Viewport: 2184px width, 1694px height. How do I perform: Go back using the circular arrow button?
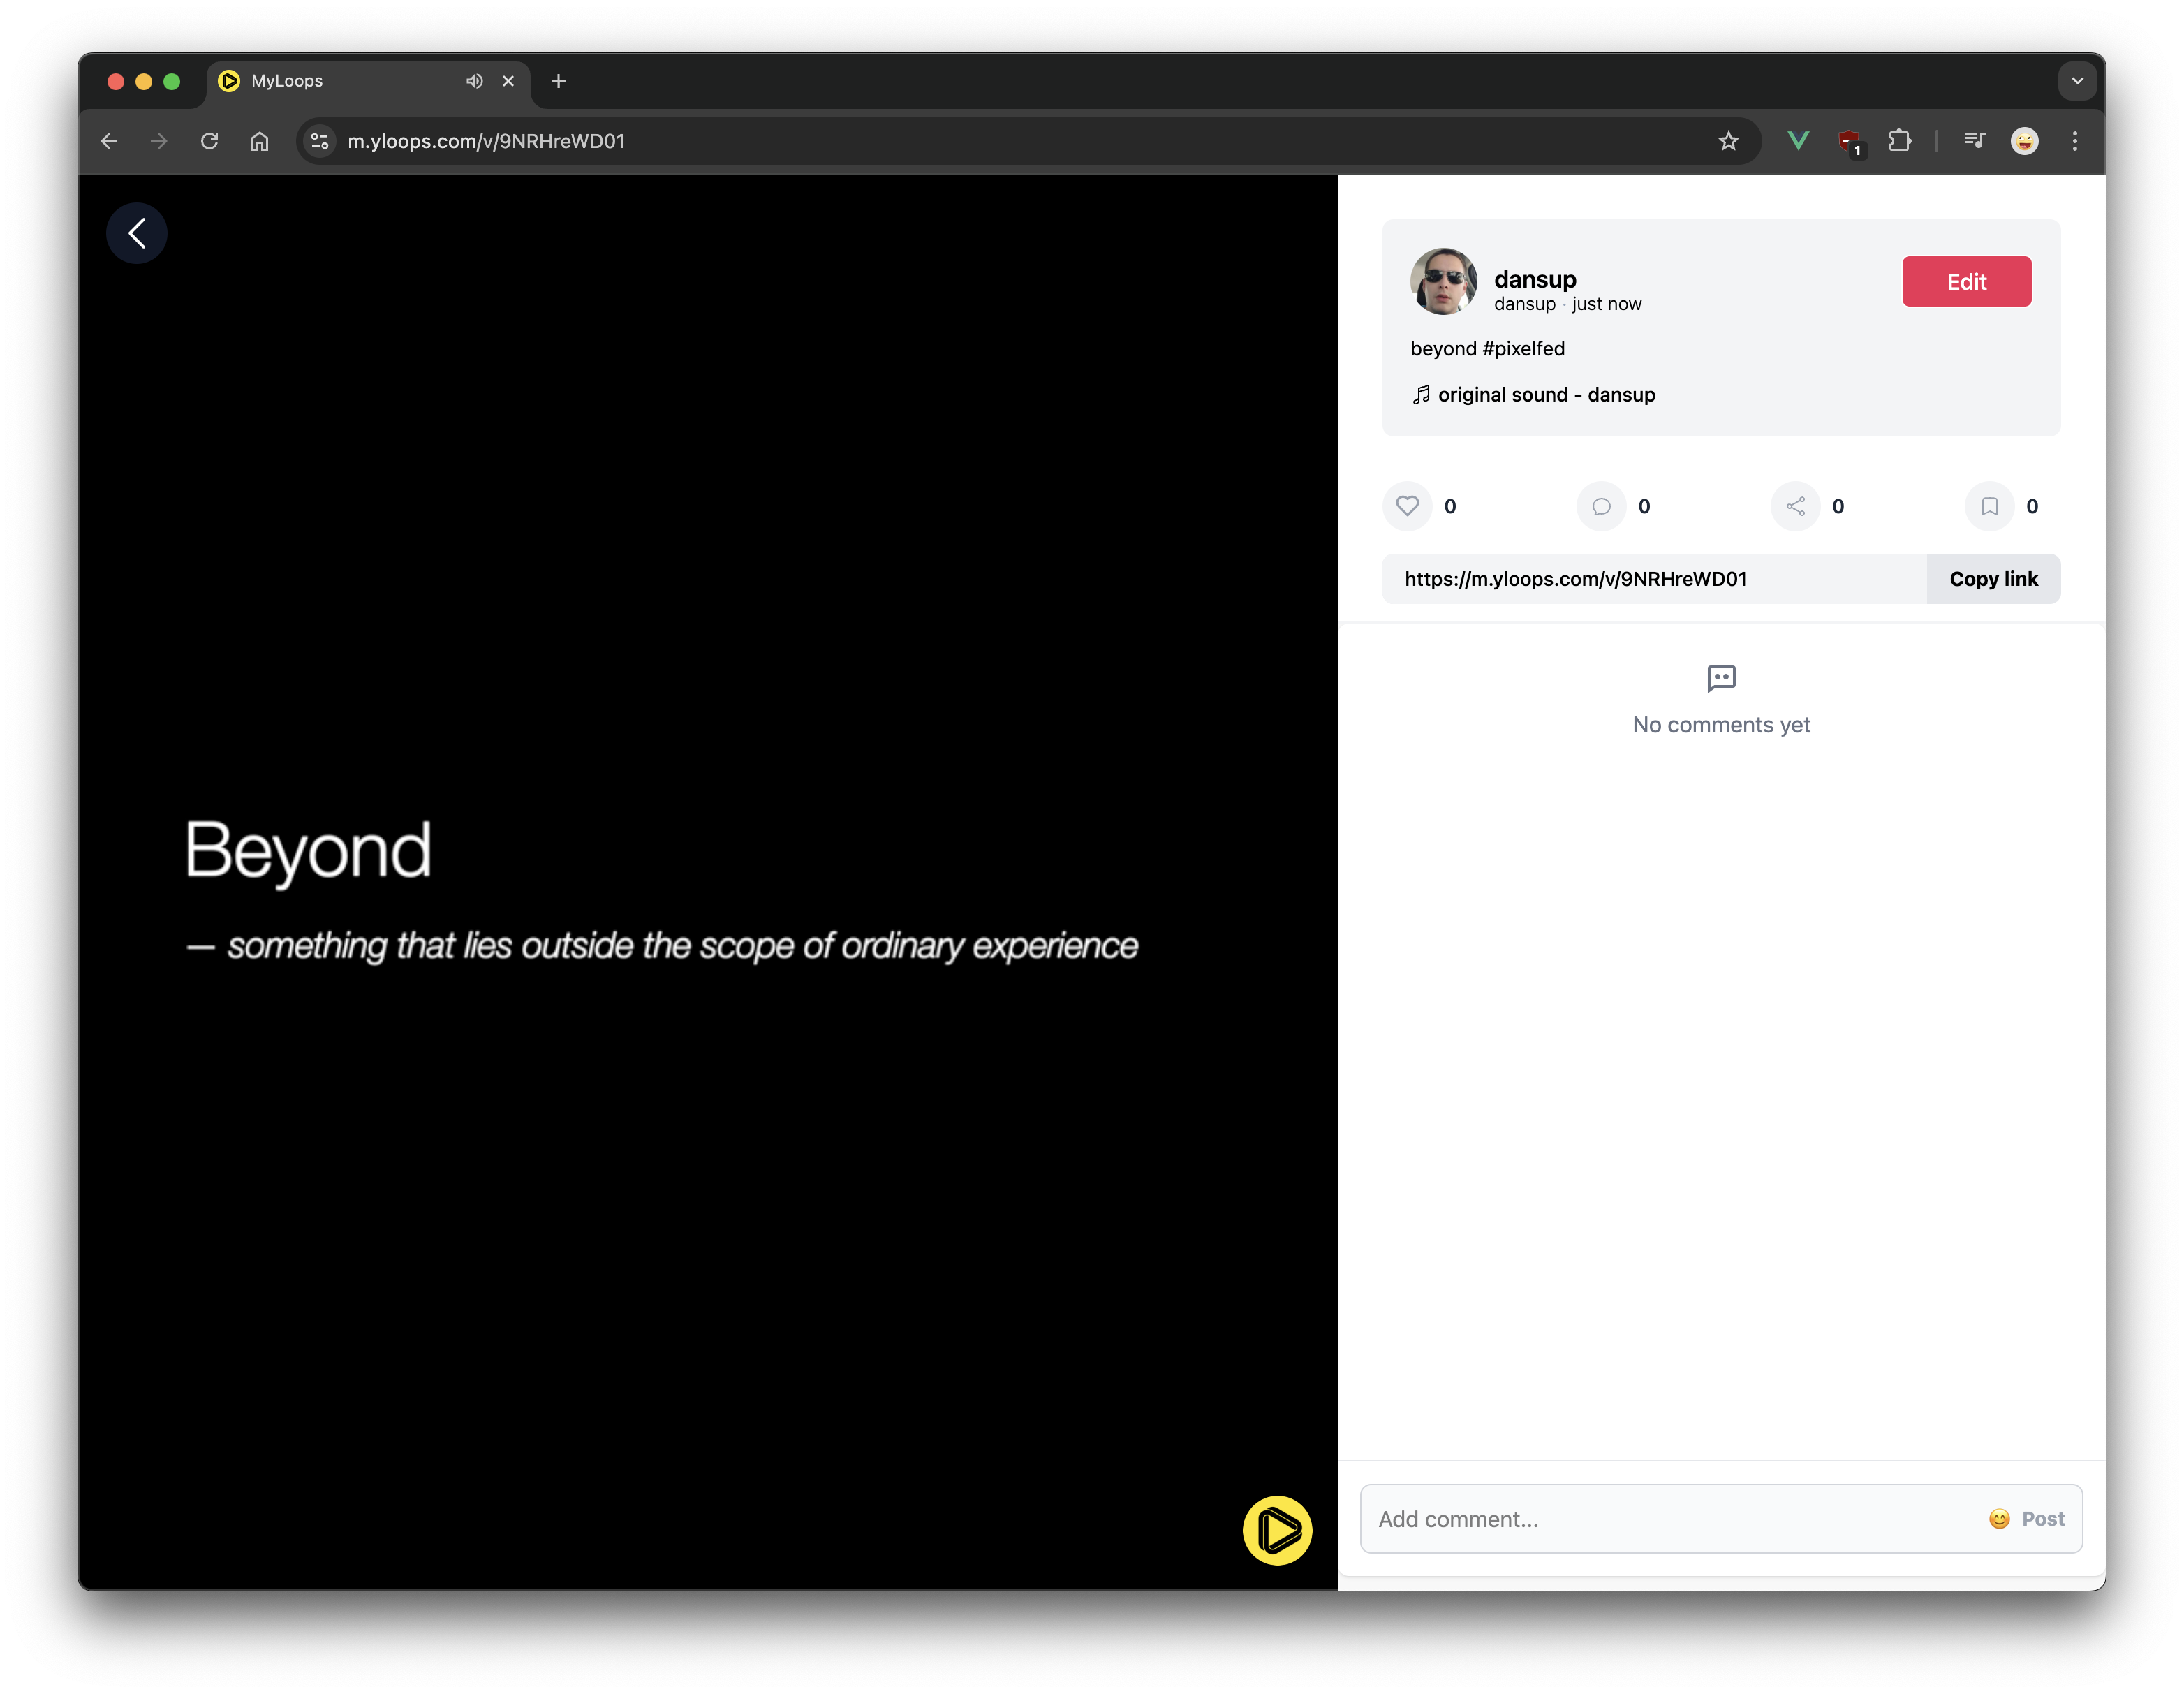(x=136, y=233)
